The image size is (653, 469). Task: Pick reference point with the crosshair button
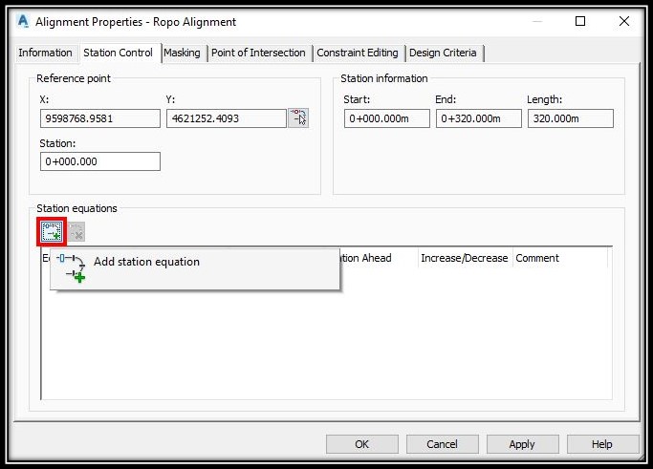click(x=298, y=118)
